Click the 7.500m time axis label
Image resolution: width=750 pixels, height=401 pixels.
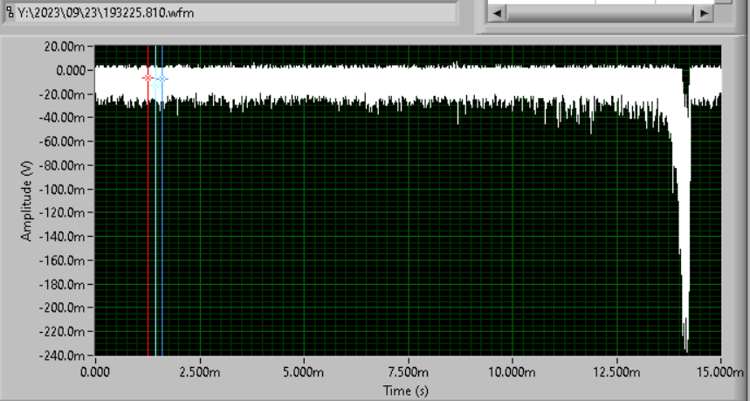[x=409, y=372]
